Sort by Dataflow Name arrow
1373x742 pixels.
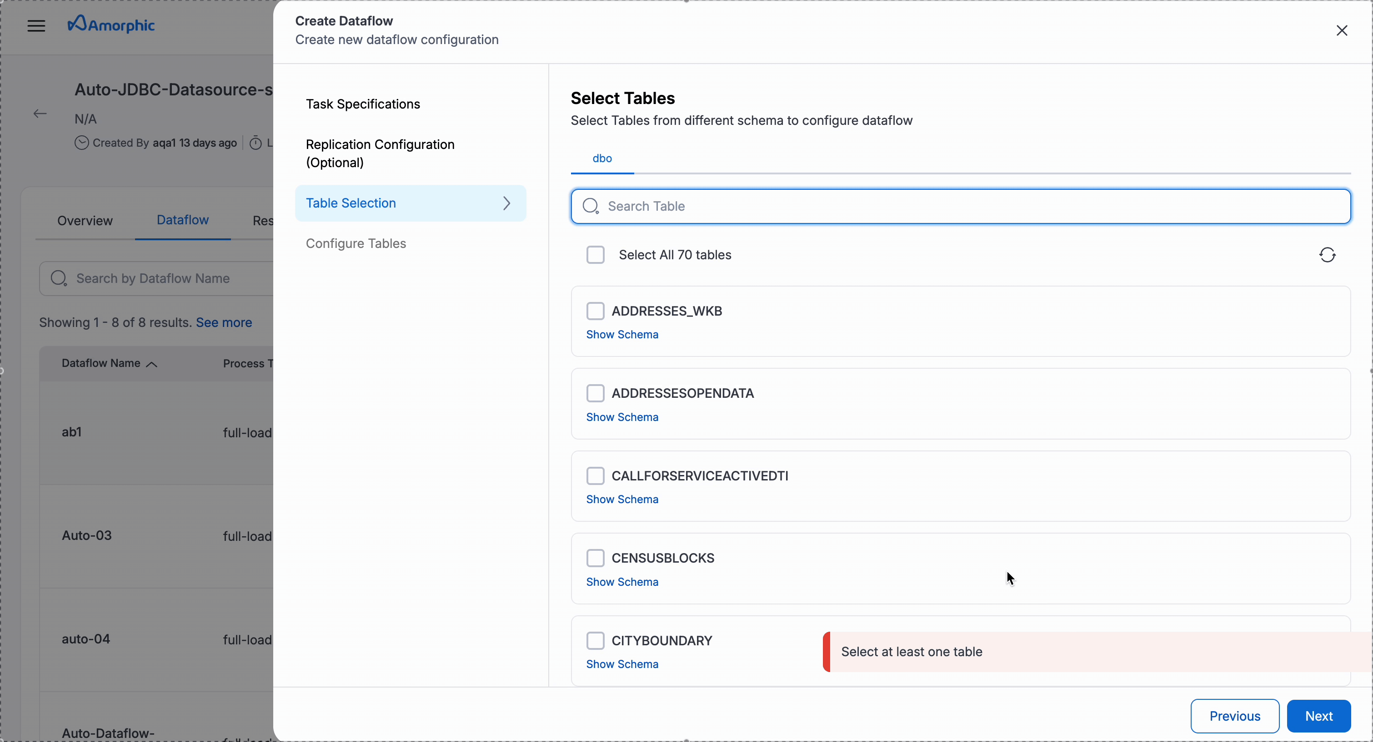(152, 364)
